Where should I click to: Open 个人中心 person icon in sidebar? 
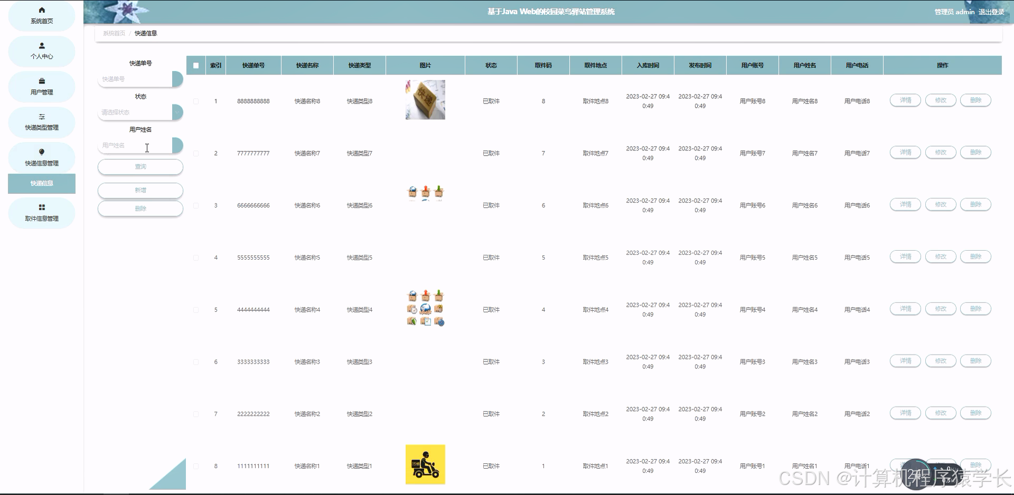point(42,46)
